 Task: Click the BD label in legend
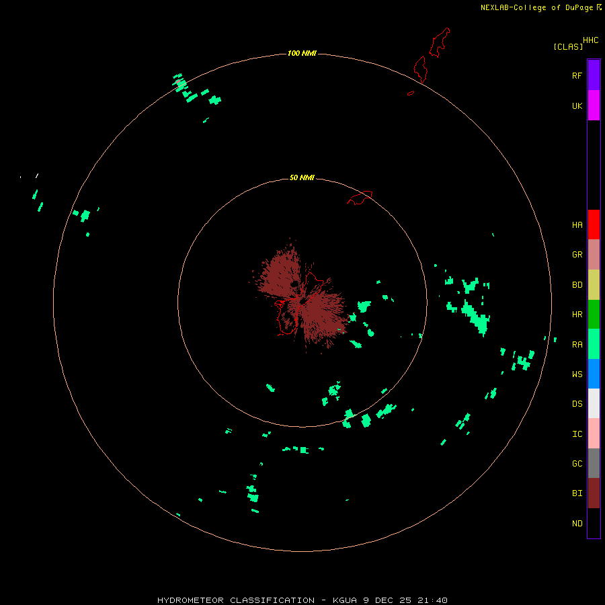pos(577,285)
